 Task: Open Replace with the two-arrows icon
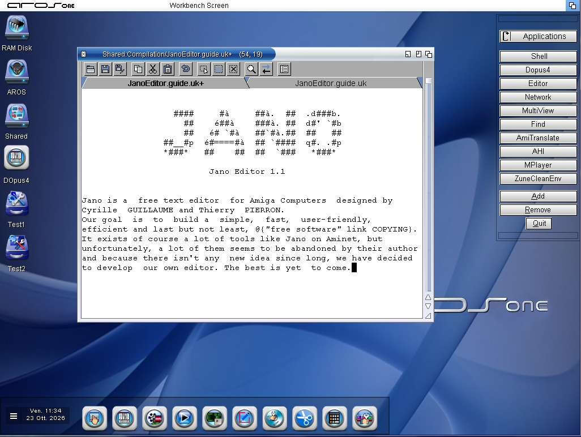(266, 69)
